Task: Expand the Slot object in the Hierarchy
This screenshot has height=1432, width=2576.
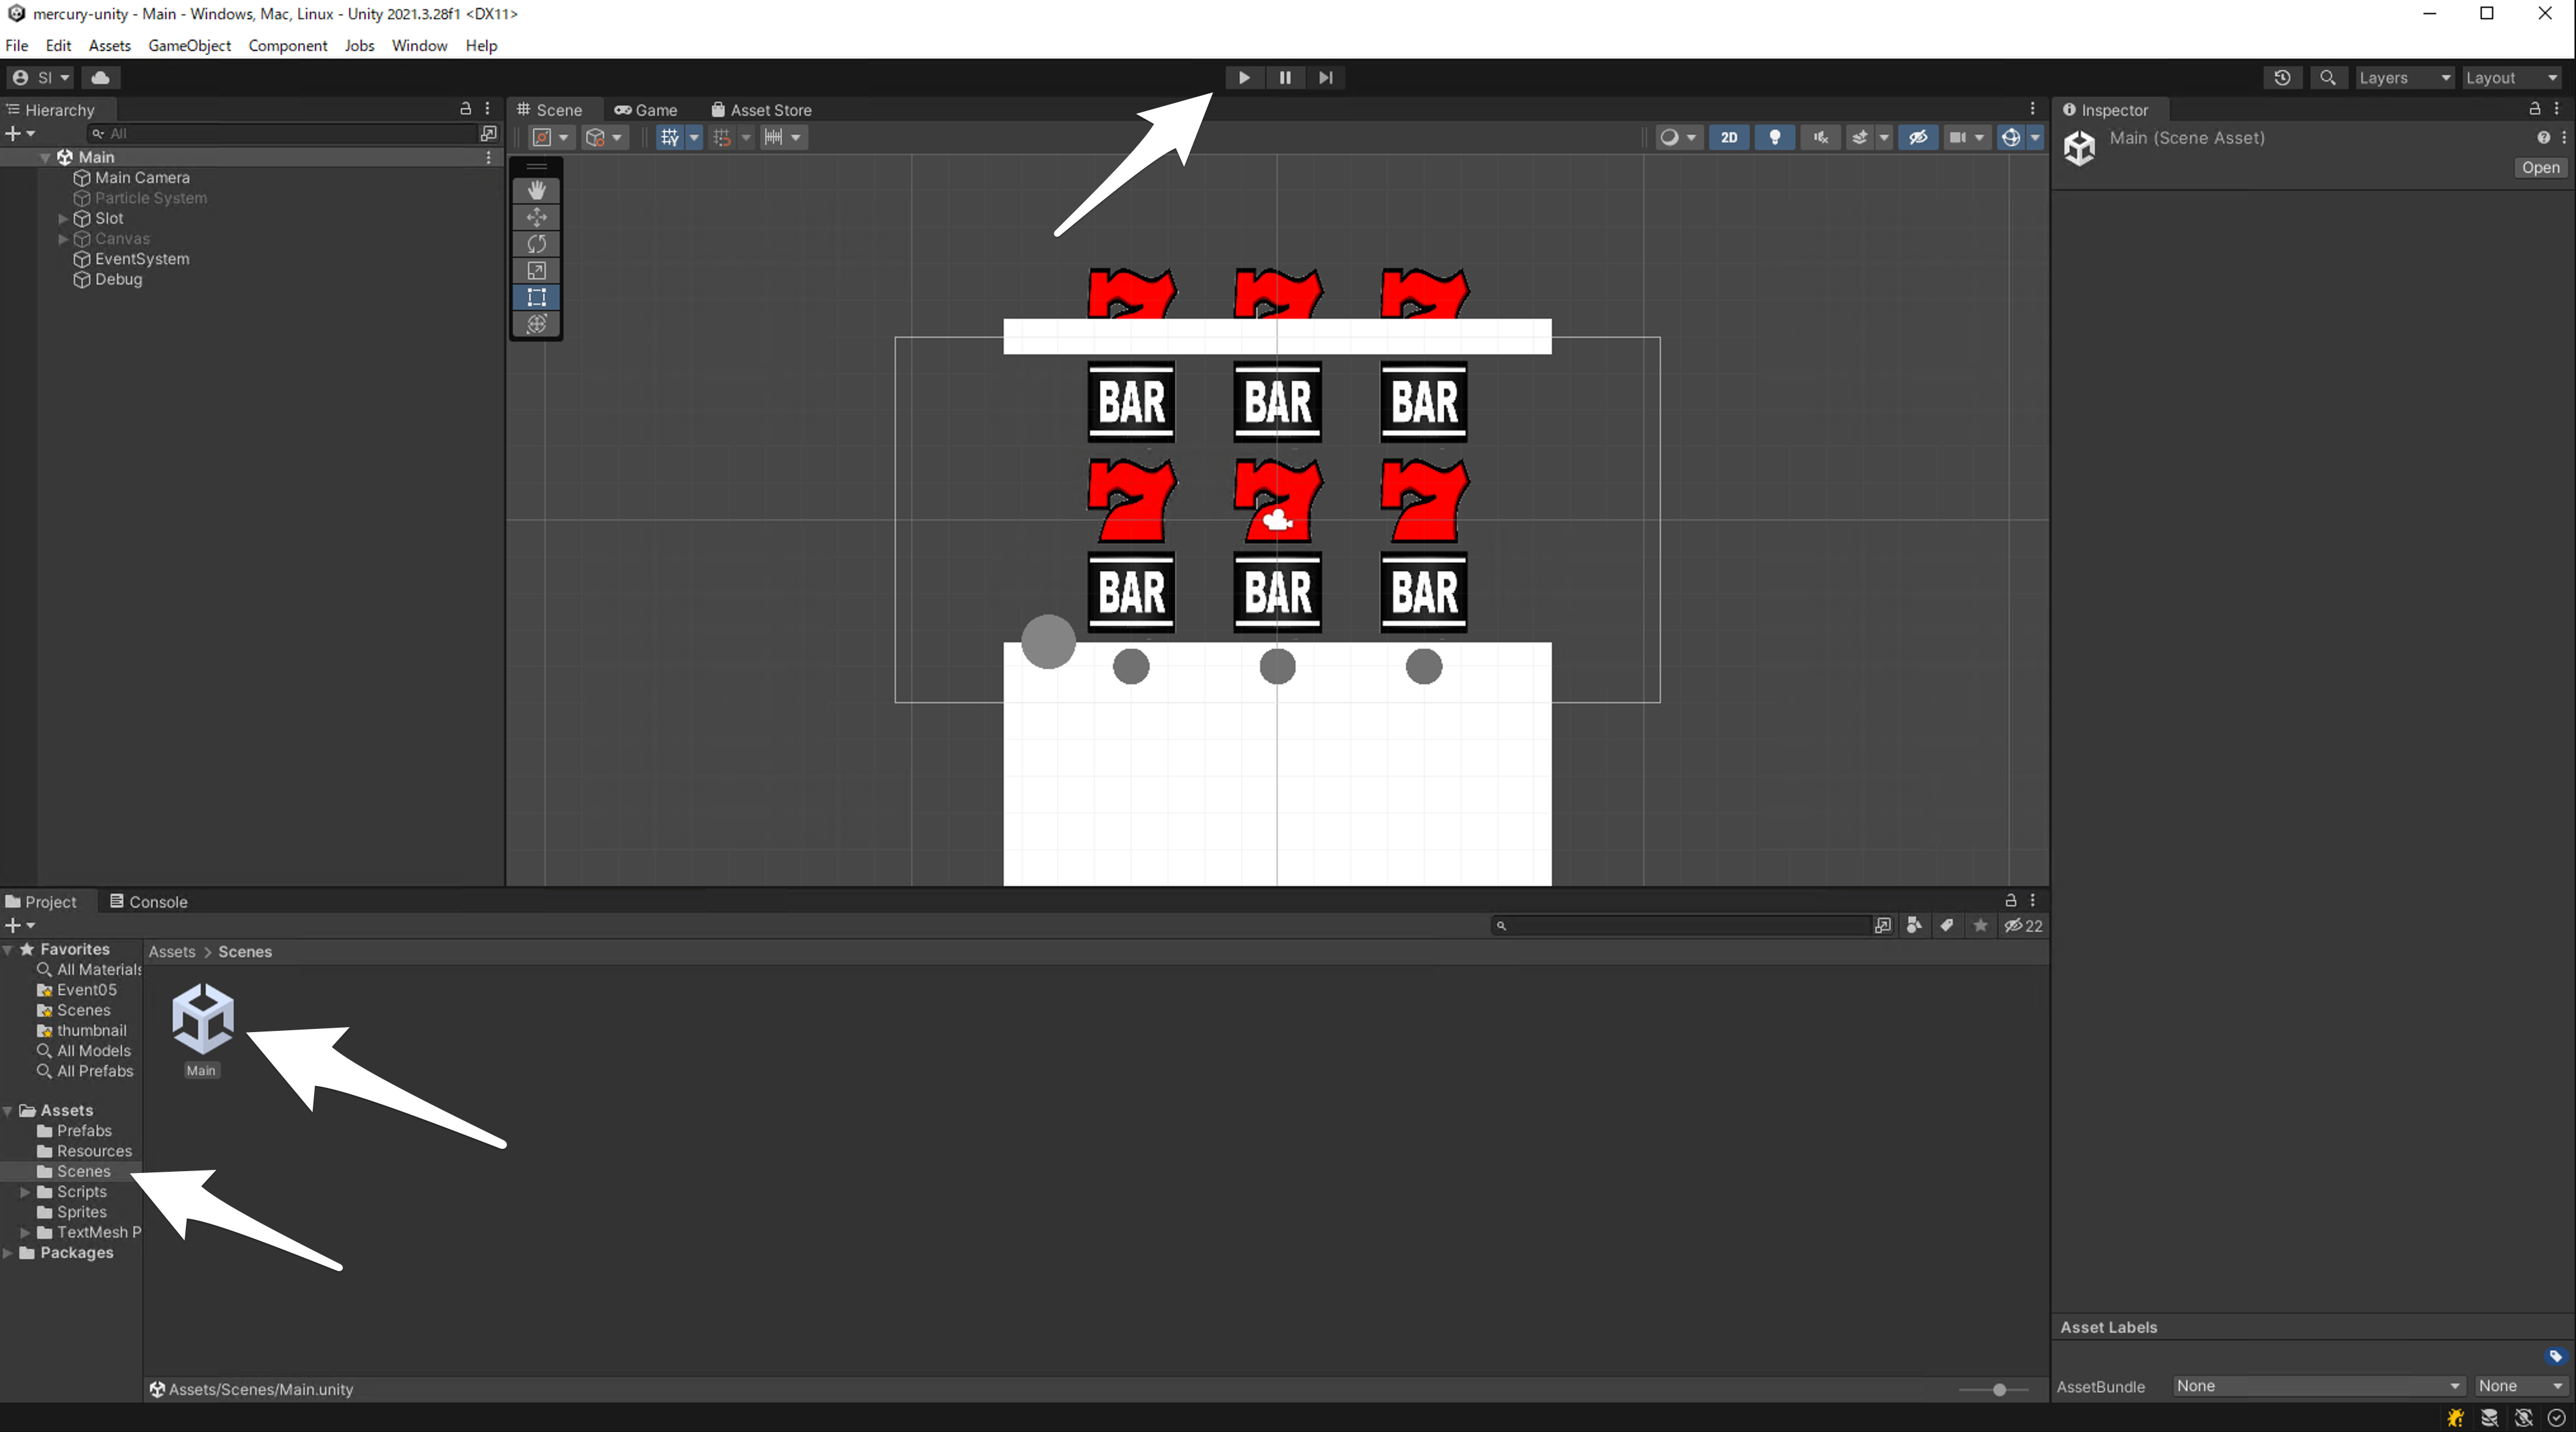Action: [x=63, y=218]
